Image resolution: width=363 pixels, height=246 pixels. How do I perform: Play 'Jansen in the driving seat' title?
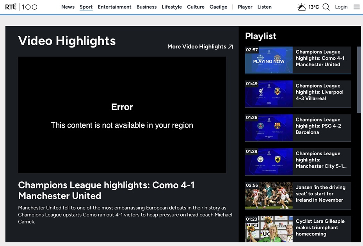(x=320, y=194)
